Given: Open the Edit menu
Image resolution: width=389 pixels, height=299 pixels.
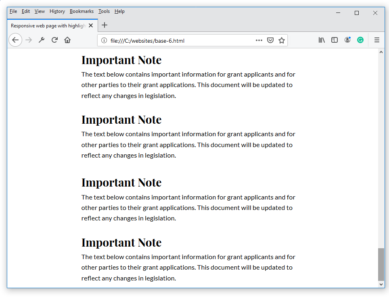Looking at the screenshot, I should pyautogui.click(x=25, y=11).
